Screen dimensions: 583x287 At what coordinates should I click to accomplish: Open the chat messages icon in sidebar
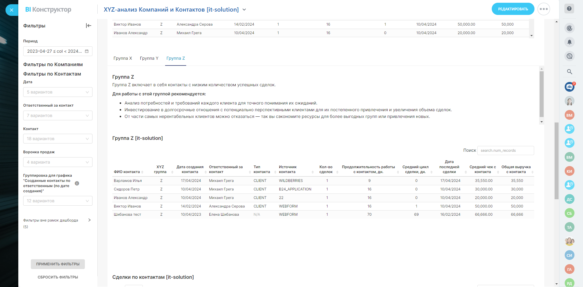569,56
